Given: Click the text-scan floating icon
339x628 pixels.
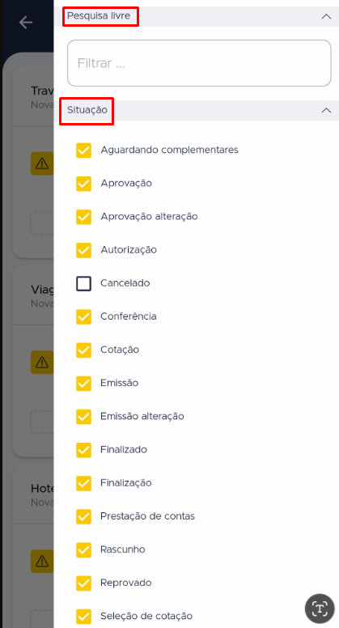Looking at the screenshot, I should click(x=320, y=609).
